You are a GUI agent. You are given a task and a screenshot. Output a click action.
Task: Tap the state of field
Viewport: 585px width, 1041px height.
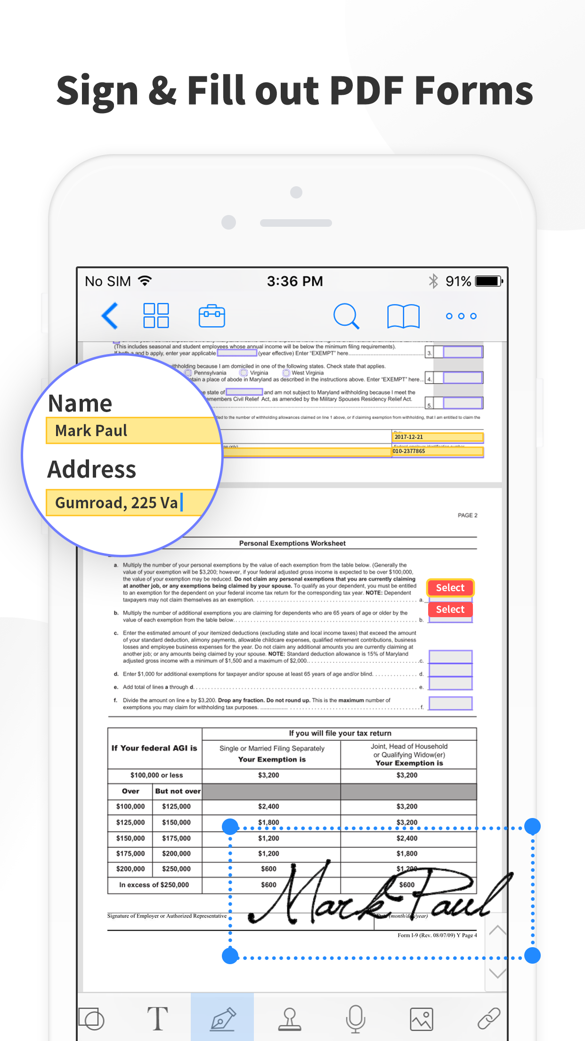[x=244, y=392]
